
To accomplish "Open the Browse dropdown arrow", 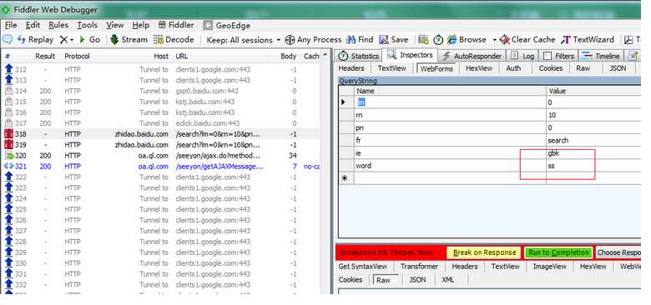I will [x=494, y=40].
